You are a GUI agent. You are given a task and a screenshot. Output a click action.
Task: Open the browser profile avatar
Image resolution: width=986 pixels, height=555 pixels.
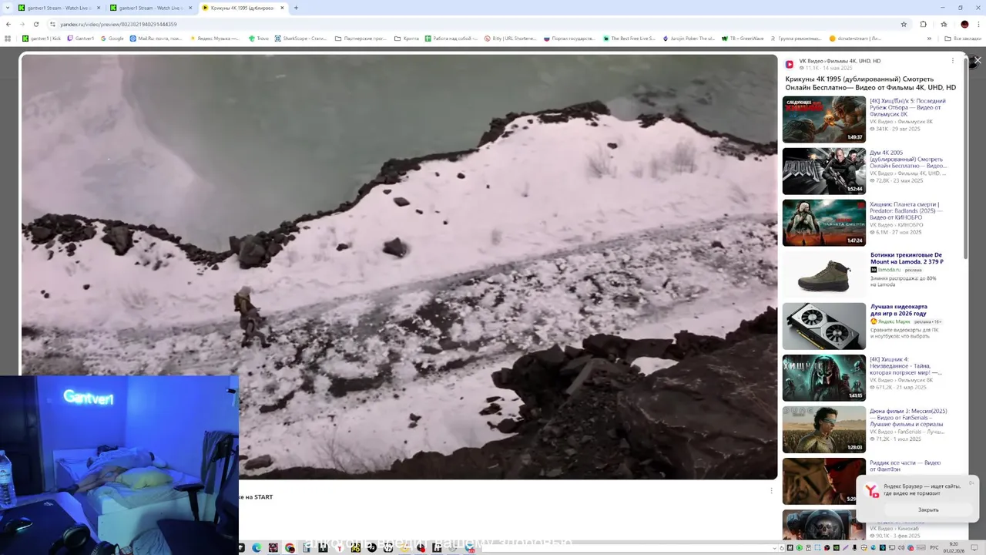coord(964,24)
